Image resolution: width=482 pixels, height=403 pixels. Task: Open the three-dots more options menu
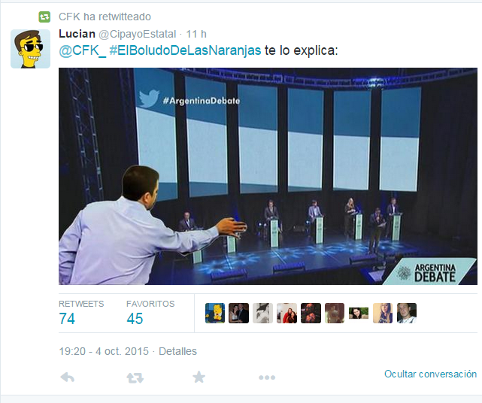(x=267, y=377)
